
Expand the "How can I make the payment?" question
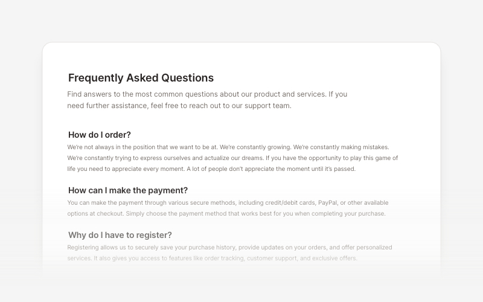128,190
